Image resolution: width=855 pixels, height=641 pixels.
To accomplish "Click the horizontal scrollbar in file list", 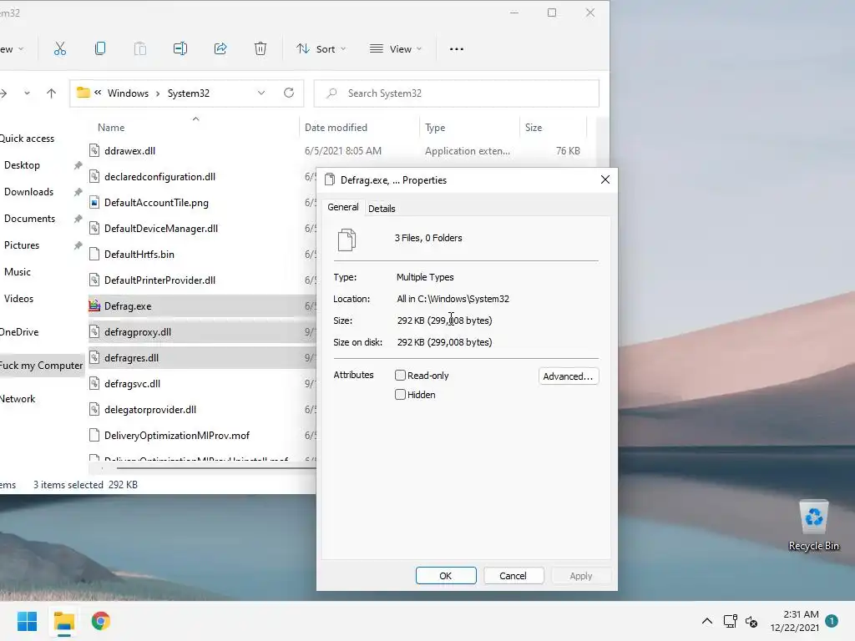I will [216, 467].
